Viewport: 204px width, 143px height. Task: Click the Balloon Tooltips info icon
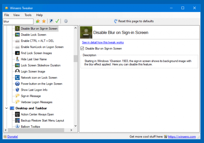tap(18, 126)
